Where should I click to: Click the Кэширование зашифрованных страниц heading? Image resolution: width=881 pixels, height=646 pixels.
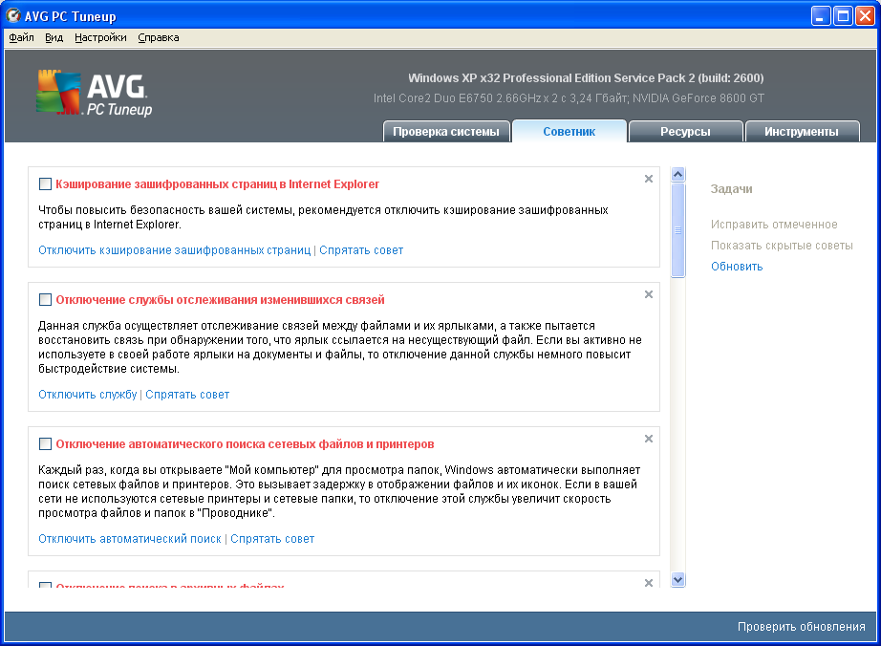pyautogui.click(x=218, y=184)
